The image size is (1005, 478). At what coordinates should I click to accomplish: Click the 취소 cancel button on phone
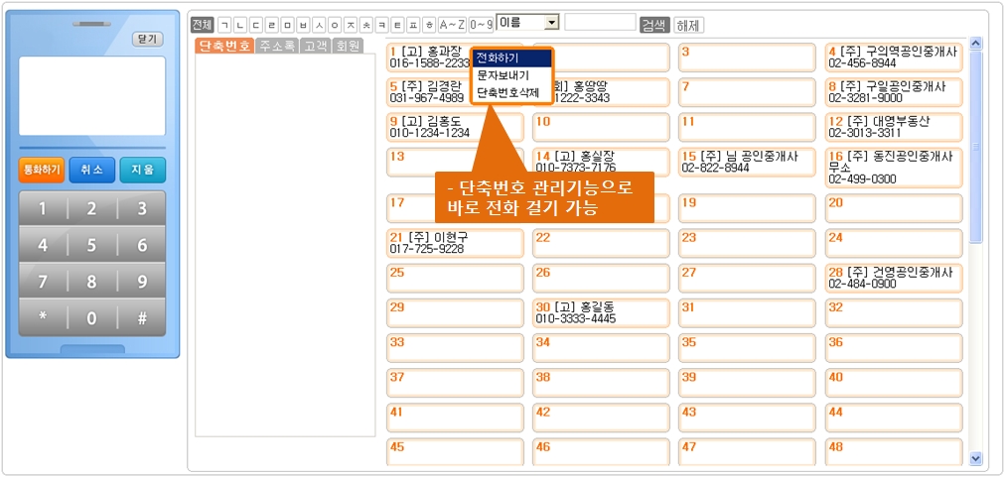point(91,170)
